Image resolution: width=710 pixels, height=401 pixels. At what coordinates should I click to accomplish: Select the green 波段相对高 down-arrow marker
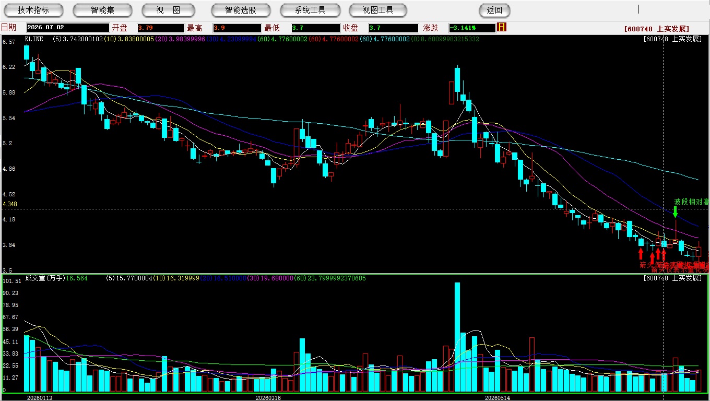675,211
